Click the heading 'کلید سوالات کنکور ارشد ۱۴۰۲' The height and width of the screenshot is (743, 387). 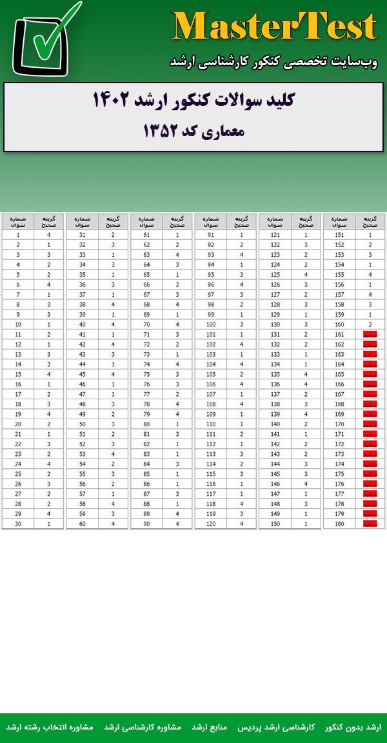193,101
